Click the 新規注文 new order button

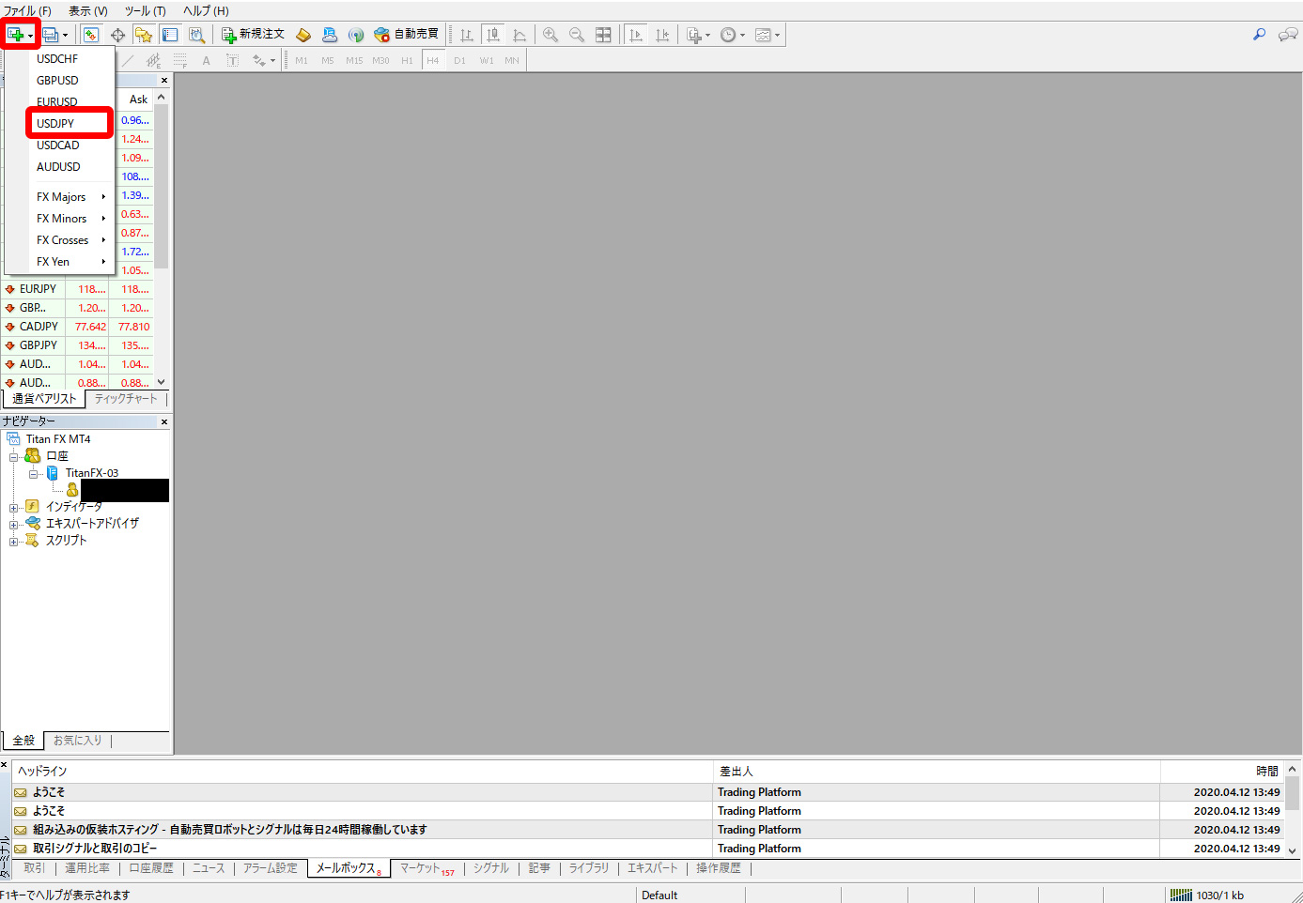point(253,35)
